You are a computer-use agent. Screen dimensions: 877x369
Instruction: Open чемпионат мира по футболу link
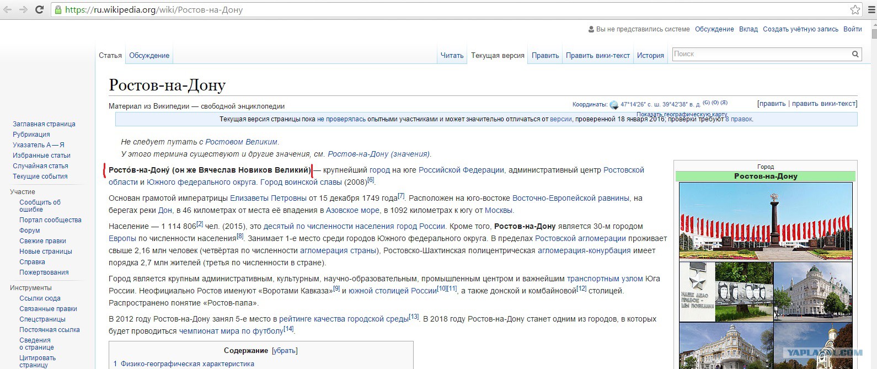231,331
